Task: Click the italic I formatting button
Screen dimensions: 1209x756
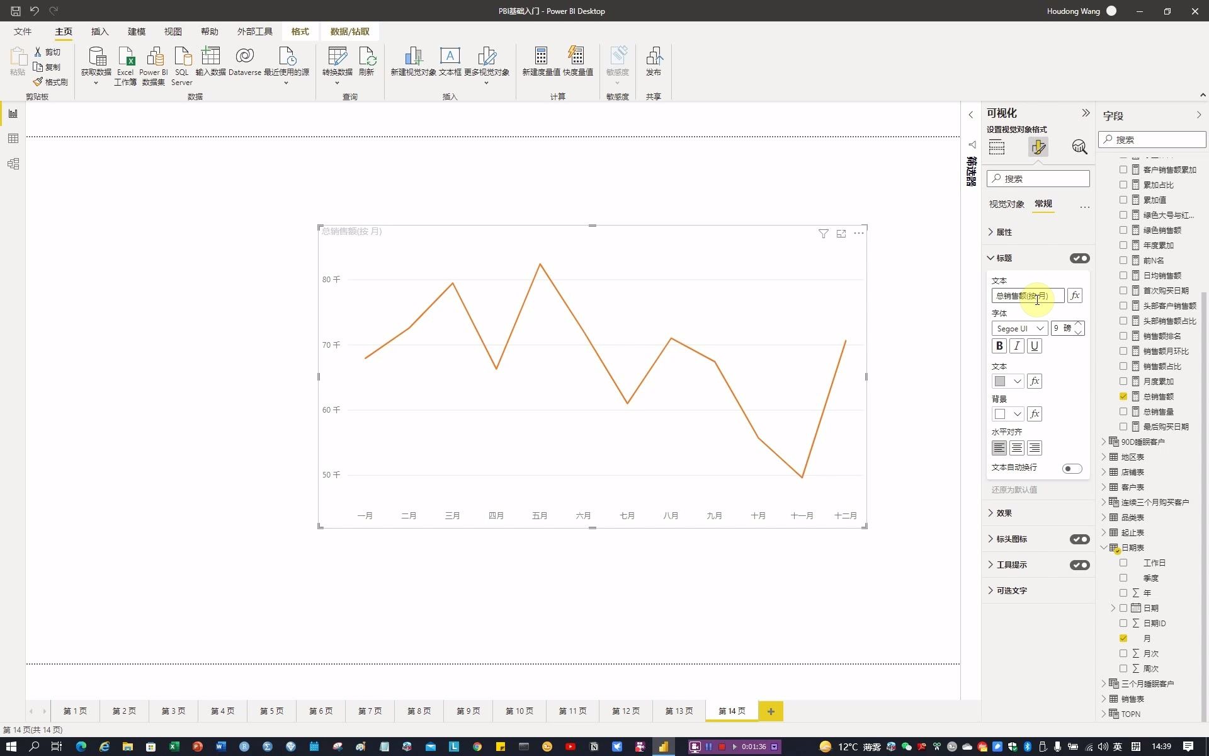Action: [1017, 346]
